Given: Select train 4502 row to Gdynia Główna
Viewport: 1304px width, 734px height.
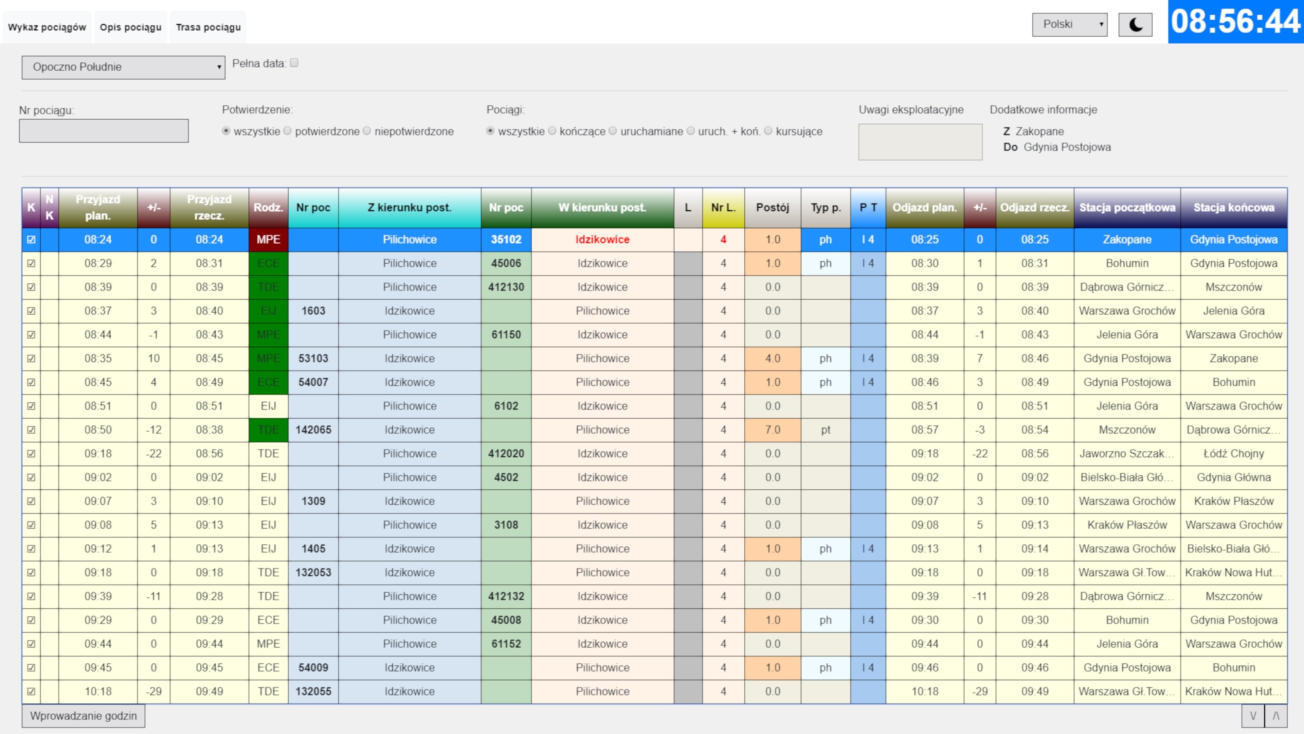Looking at the screenshot, I should coord(506,477).
